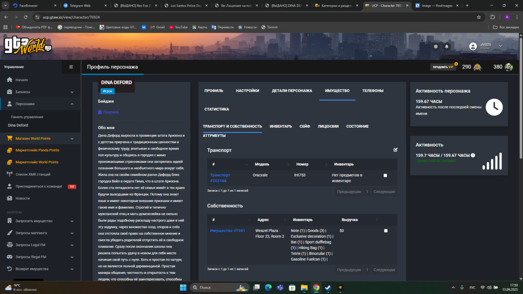
Task: Click the edit pencil icon beside Транспорт
Action: tap(396, 150)
